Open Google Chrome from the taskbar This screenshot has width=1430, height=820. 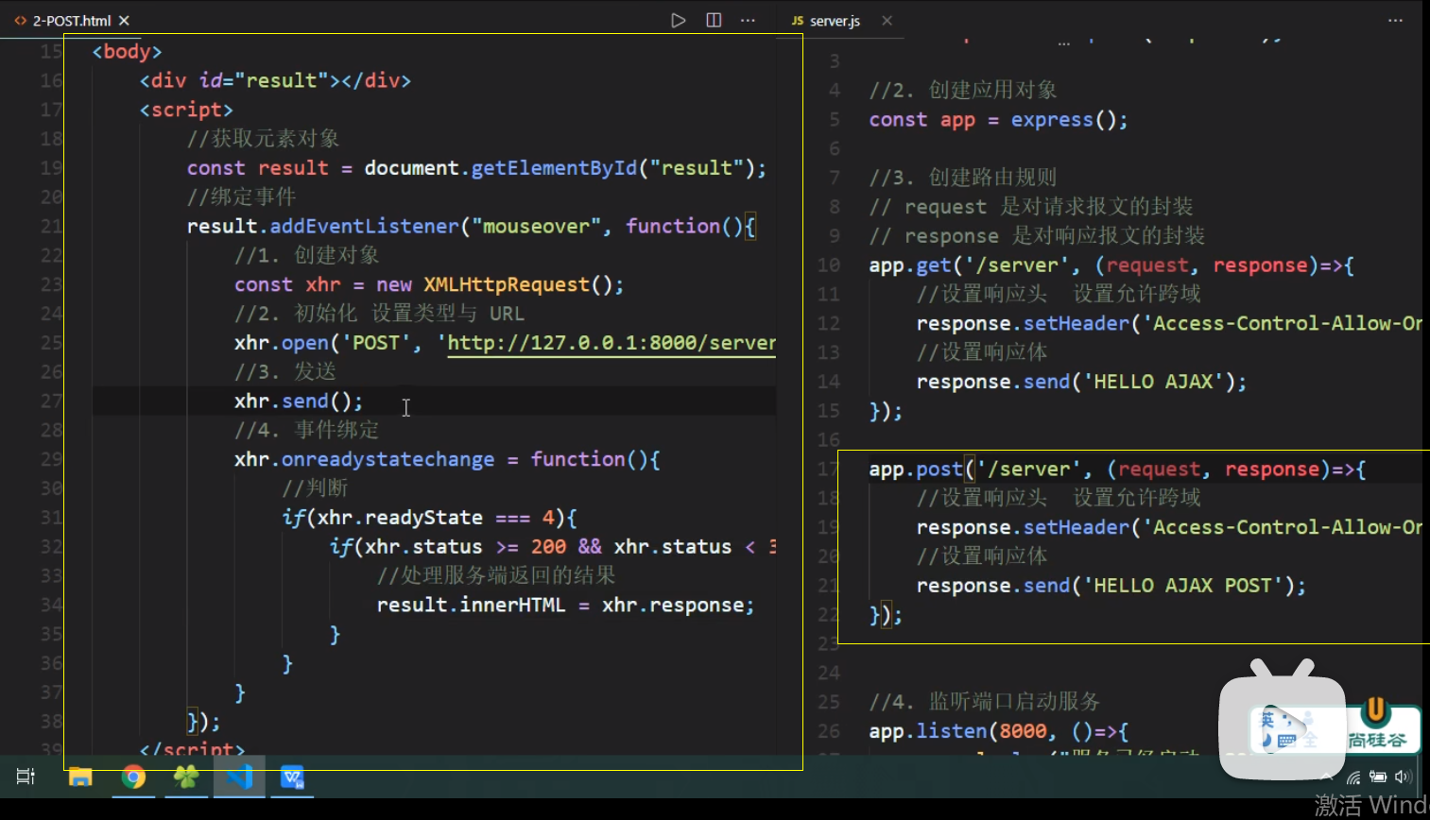pos(133,777)
